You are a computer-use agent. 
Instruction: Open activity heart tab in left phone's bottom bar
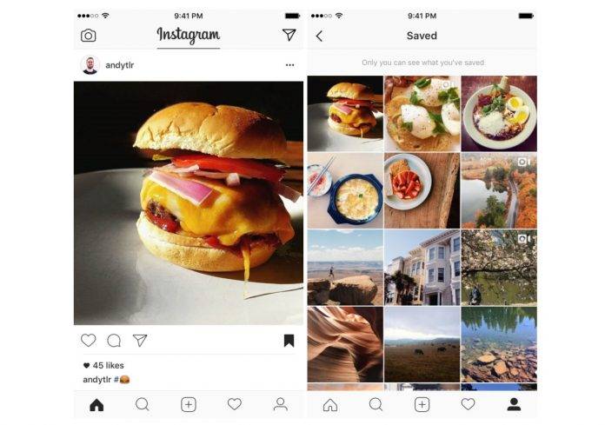click(234, 404)
